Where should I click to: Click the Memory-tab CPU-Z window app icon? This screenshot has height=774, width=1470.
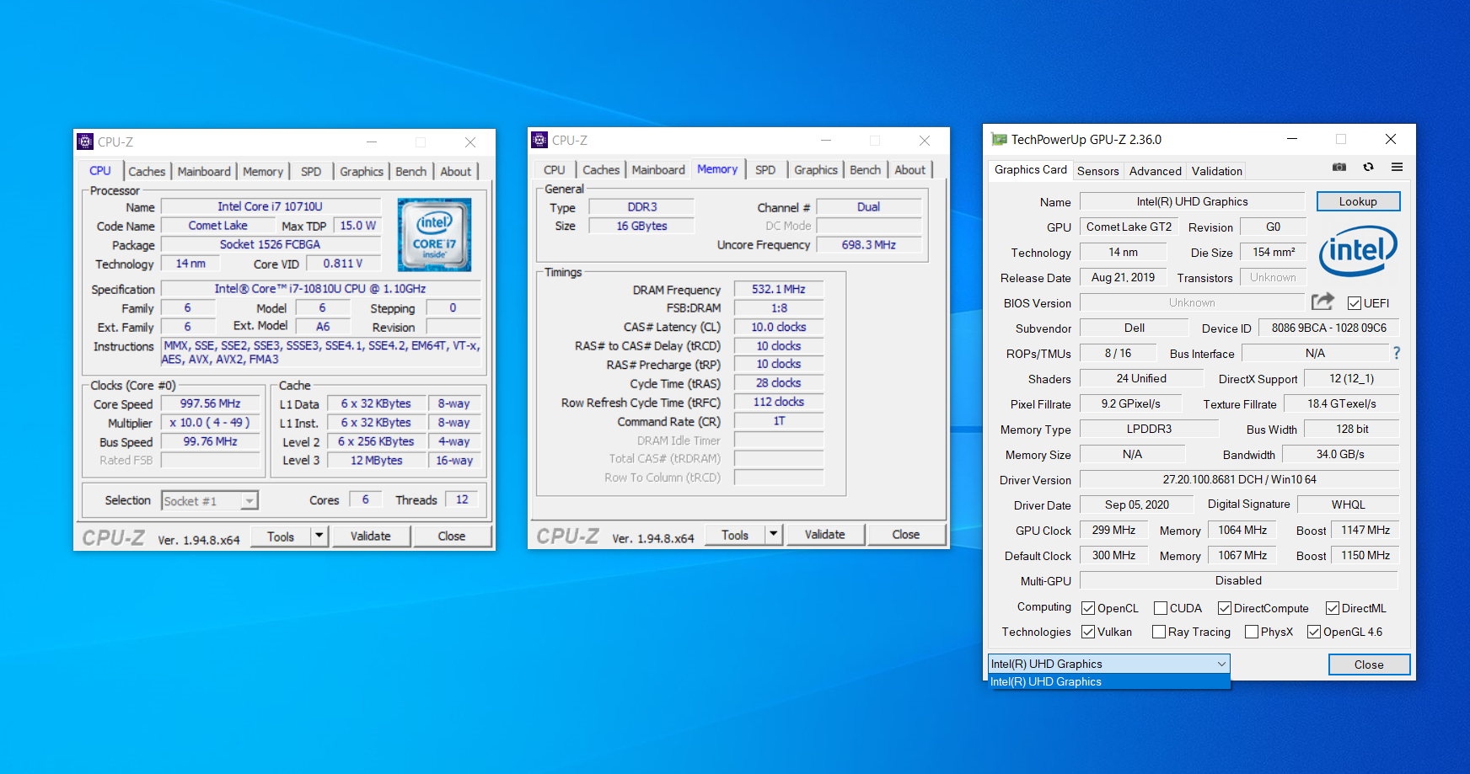coord(539,140)
